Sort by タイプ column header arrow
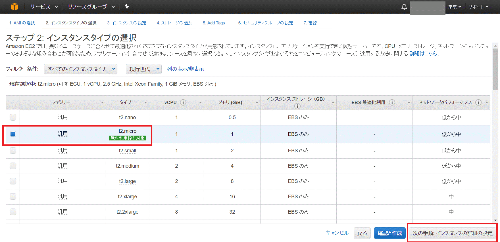 [x=145, y=103]
